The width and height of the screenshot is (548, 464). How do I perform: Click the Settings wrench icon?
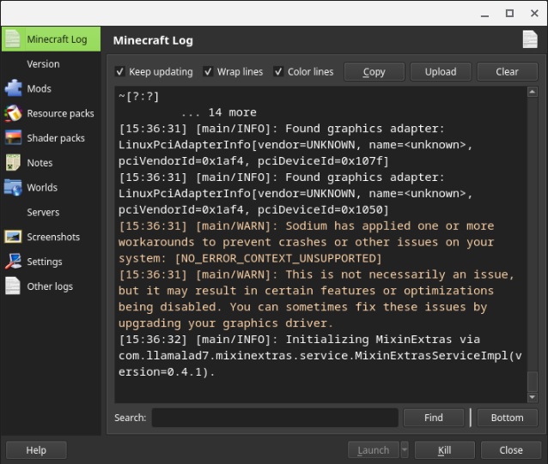click(x=13, y=262)
